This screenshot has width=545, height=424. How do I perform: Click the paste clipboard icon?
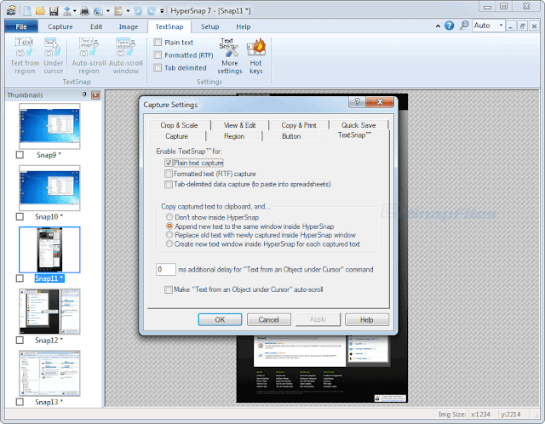point(118,11)
